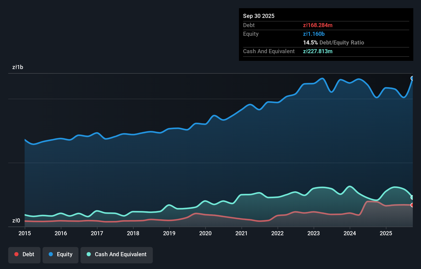Select the red Debt endpoint marker on chart
The width and height of the screenshot is (421, 269).
click(412, 205)
